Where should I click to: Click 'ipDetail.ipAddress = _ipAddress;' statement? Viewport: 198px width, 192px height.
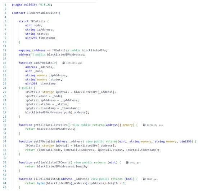(x=52, y=100)
